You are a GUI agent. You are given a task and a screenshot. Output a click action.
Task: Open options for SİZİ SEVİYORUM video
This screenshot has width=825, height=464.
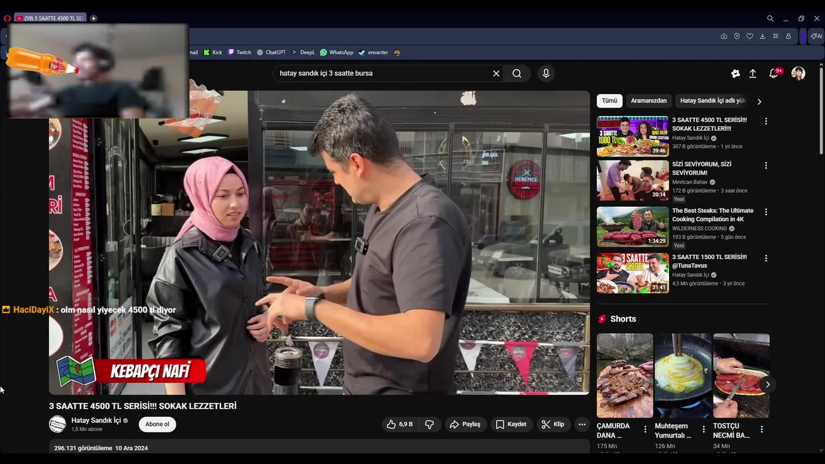point(766,166)
